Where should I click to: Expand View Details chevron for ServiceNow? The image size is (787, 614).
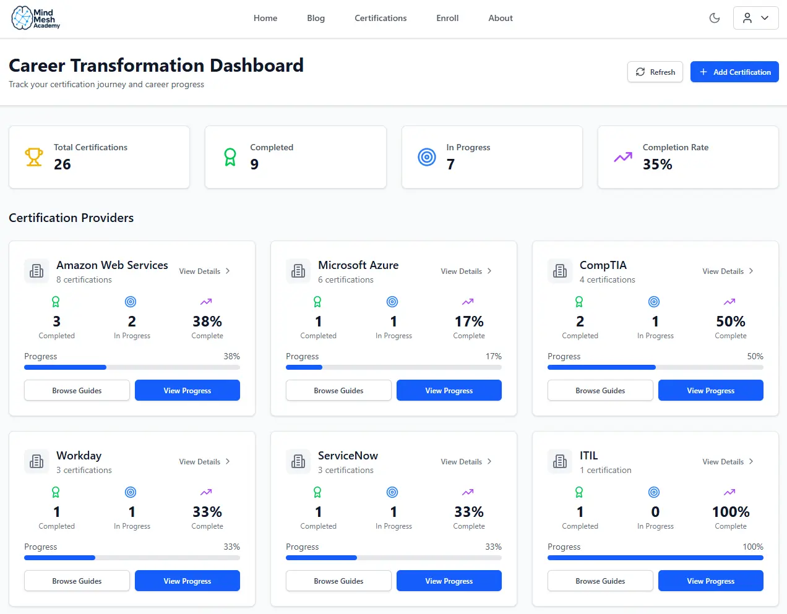click(x=489, y=461)
